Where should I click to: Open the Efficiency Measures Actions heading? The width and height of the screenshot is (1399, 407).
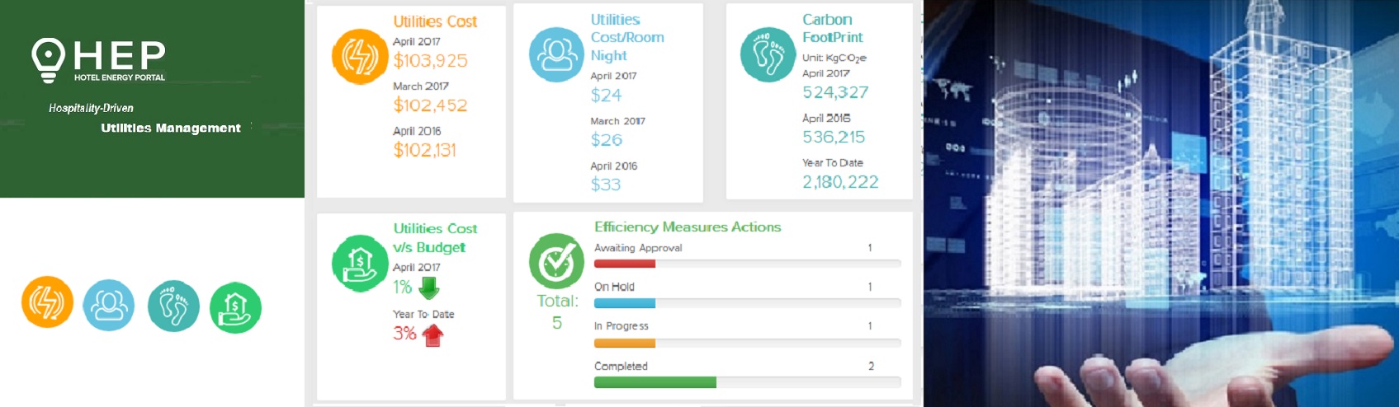[x=688, y=227]
